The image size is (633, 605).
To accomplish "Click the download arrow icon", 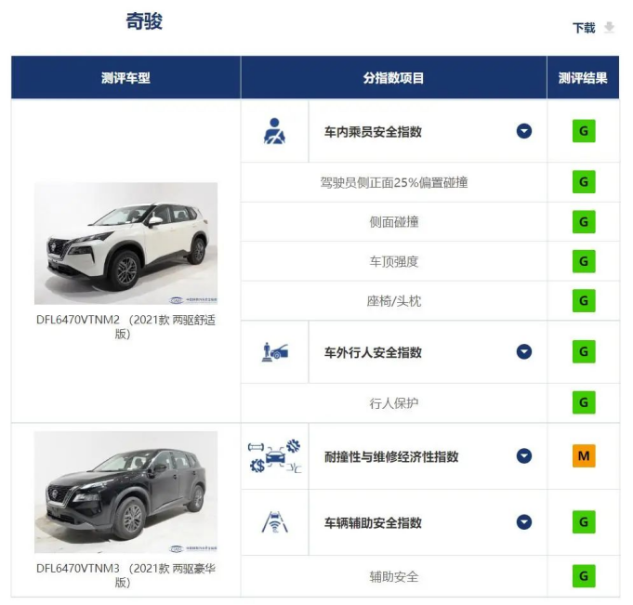I will [609, 28].
